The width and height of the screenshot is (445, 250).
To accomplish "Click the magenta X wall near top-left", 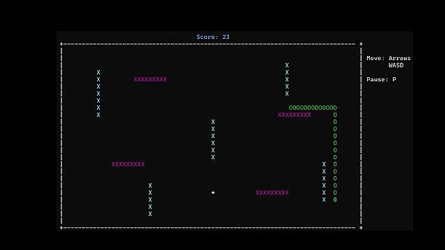I will (150, 80).
